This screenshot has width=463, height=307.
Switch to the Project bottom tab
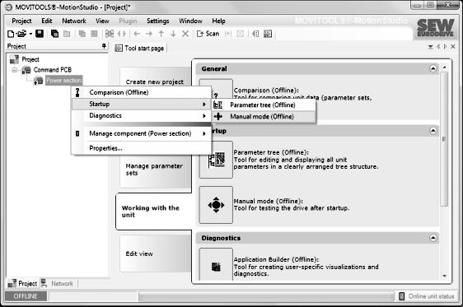point(23,283)
